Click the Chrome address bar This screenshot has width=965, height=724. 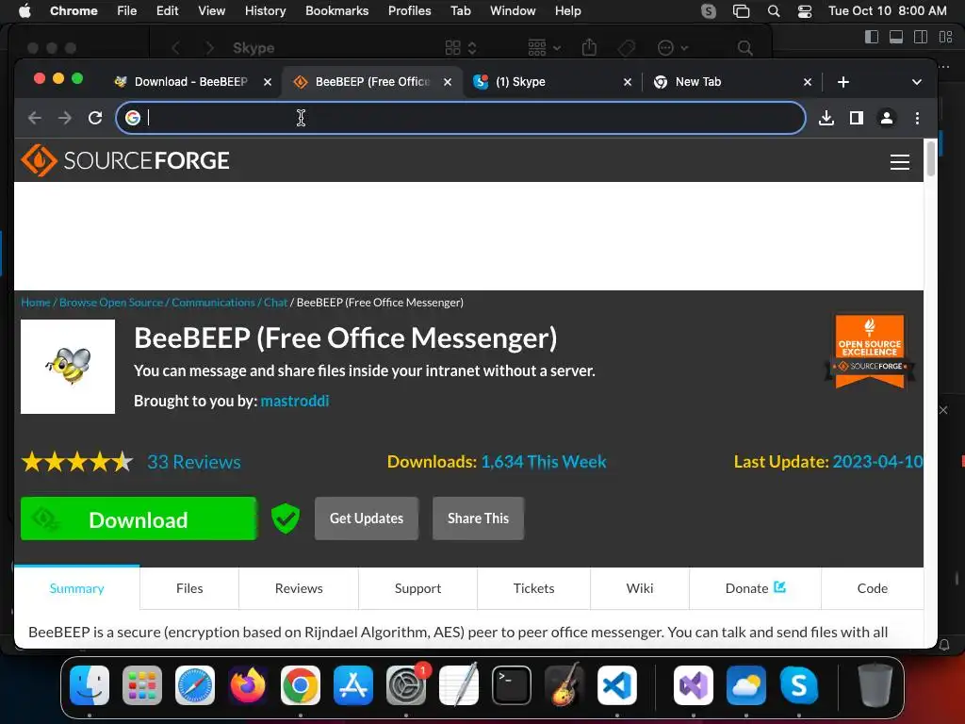pos(460,118)
